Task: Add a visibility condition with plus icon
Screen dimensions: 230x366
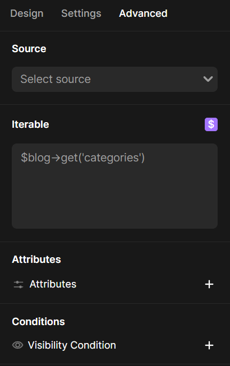Action: pos(209,345)
